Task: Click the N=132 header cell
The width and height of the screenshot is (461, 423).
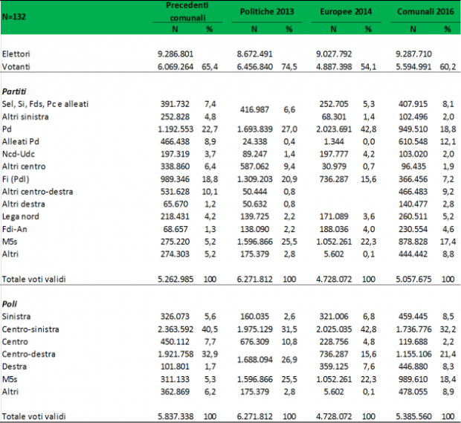Action: coord(14,17)
